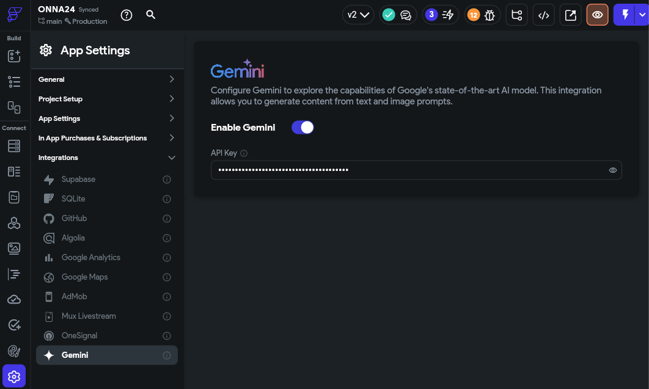This screenshot has height=389, width=649.
Task: Click info icon next to OneSignal
Action: click(167, 336)
